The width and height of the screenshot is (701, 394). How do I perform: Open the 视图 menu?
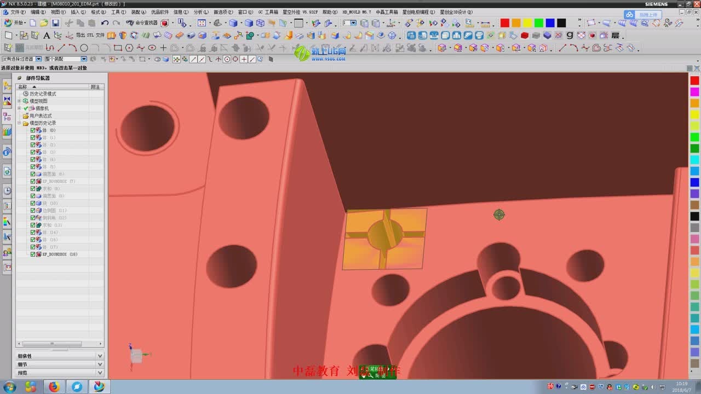click(x=58, y=11)
